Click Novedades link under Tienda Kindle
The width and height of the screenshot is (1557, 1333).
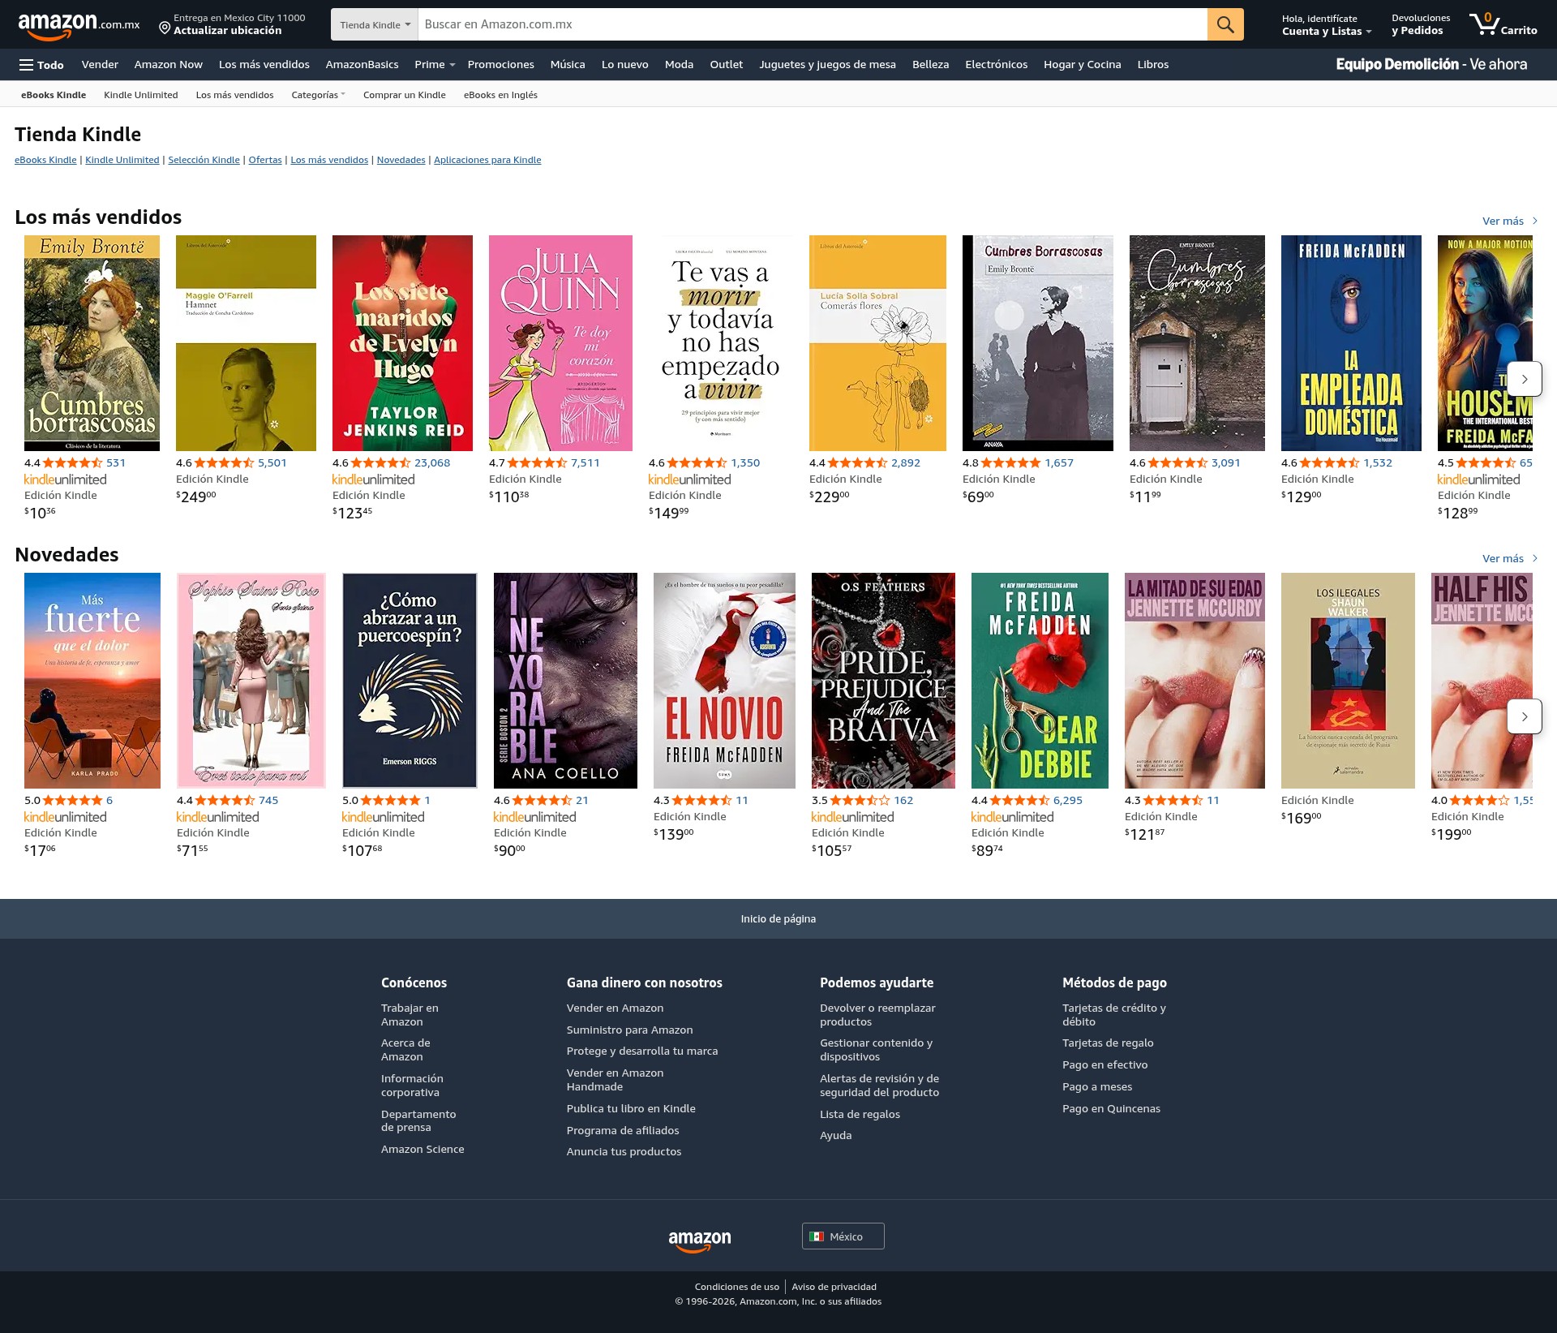[401, 160]
